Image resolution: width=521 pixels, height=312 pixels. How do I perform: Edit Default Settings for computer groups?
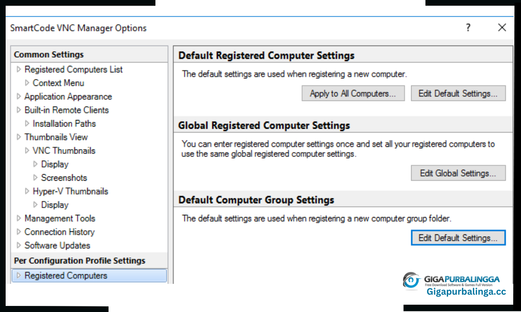coord(458,238)
